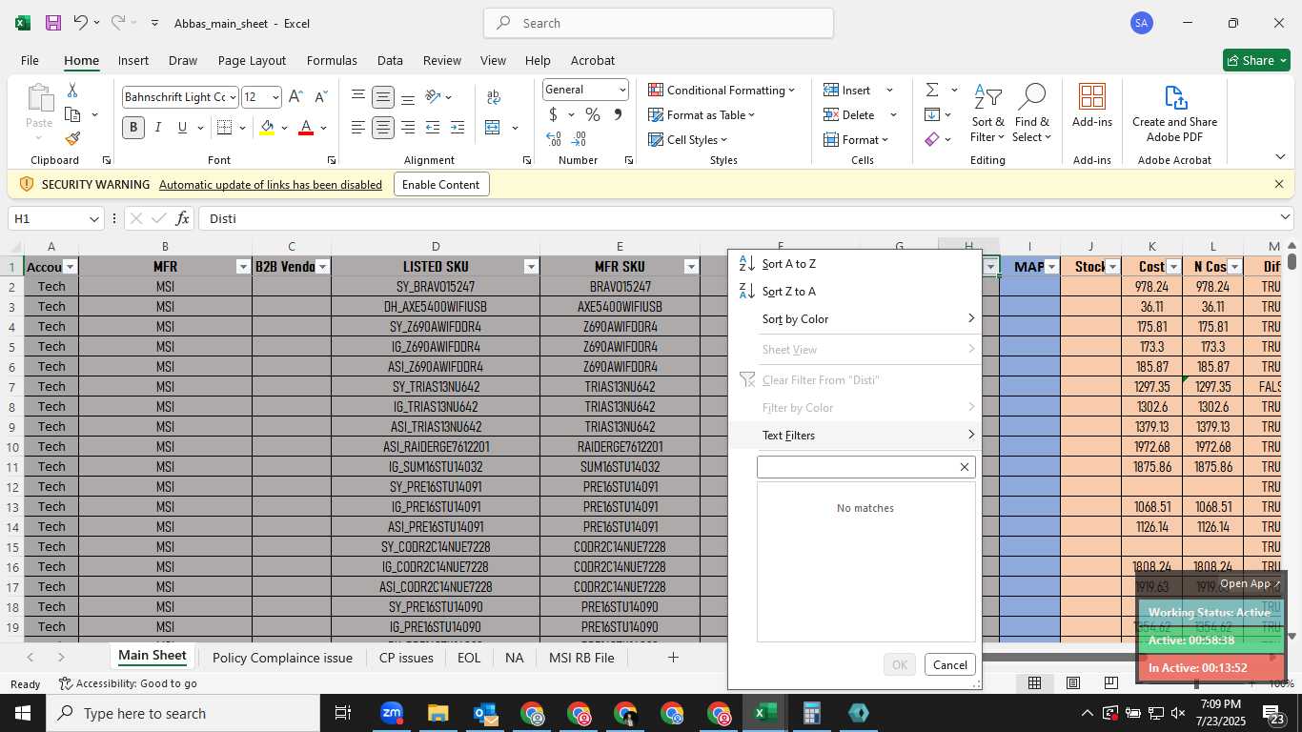The image size is (1302, 732).
Task: Click the Windows Start button
Action: click(23, 713)
